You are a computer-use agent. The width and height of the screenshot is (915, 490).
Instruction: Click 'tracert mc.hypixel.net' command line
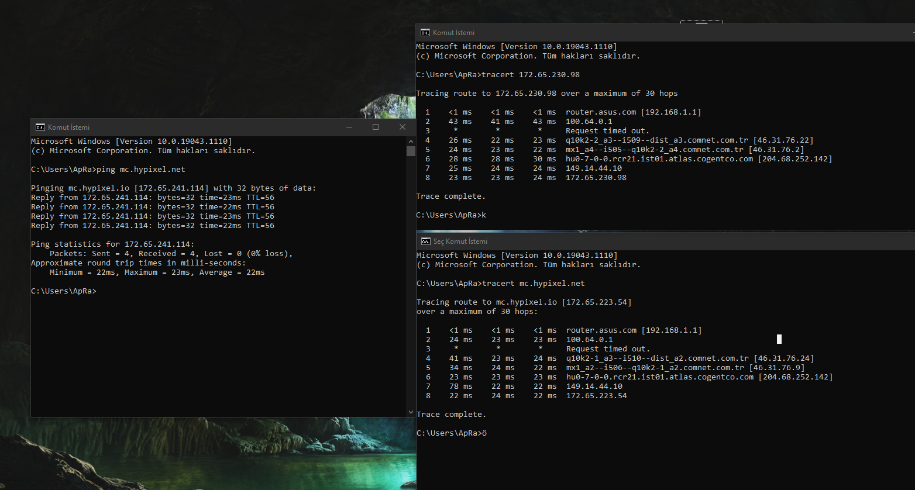501,284
